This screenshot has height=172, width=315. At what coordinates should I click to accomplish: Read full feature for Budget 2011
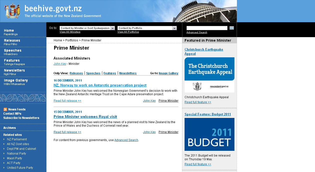(x=198, y=164)
